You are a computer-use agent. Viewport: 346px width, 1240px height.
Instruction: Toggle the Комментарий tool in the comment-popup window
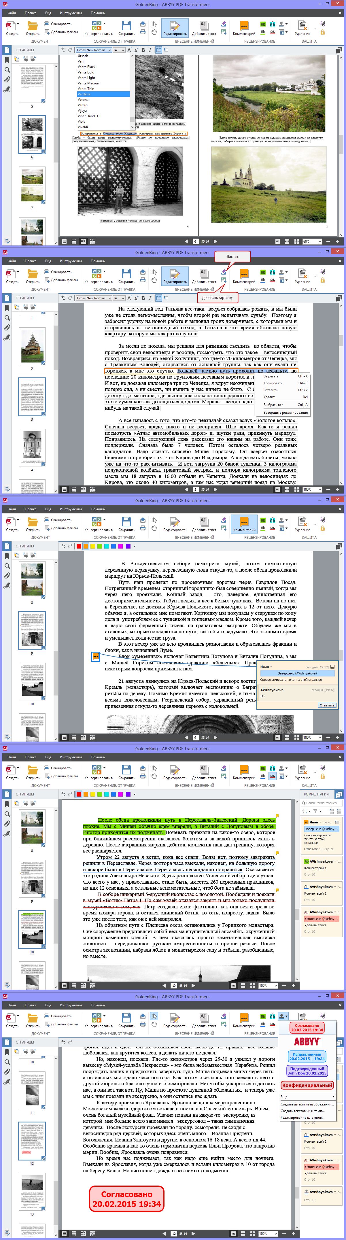(x=244, y=524)
